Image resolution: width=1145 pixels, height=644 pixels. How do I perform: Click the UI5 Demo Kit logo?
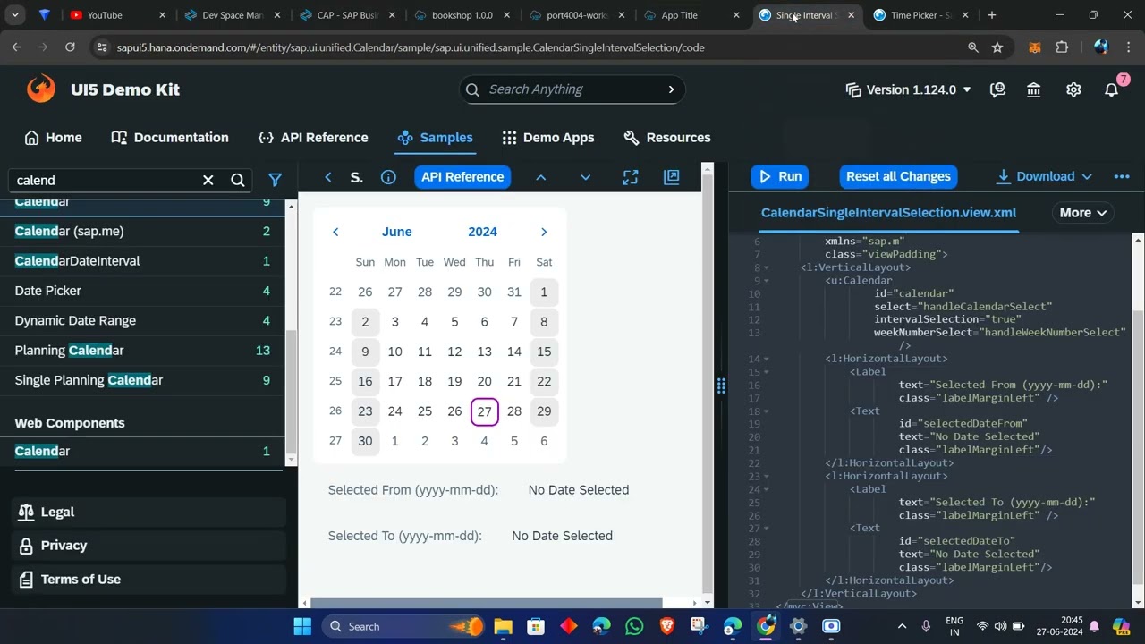[x=41, y=89]
